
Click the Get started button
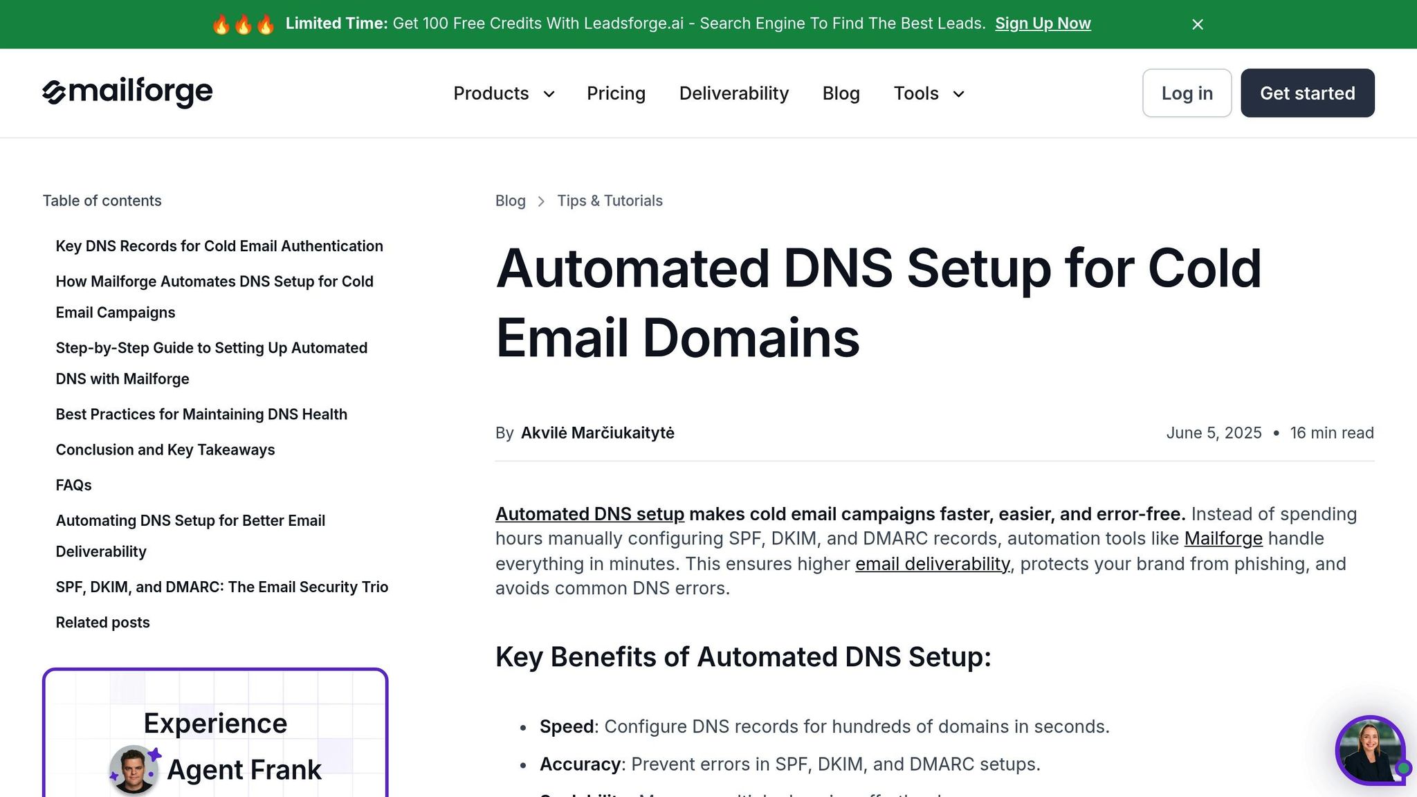point(1307,93)
